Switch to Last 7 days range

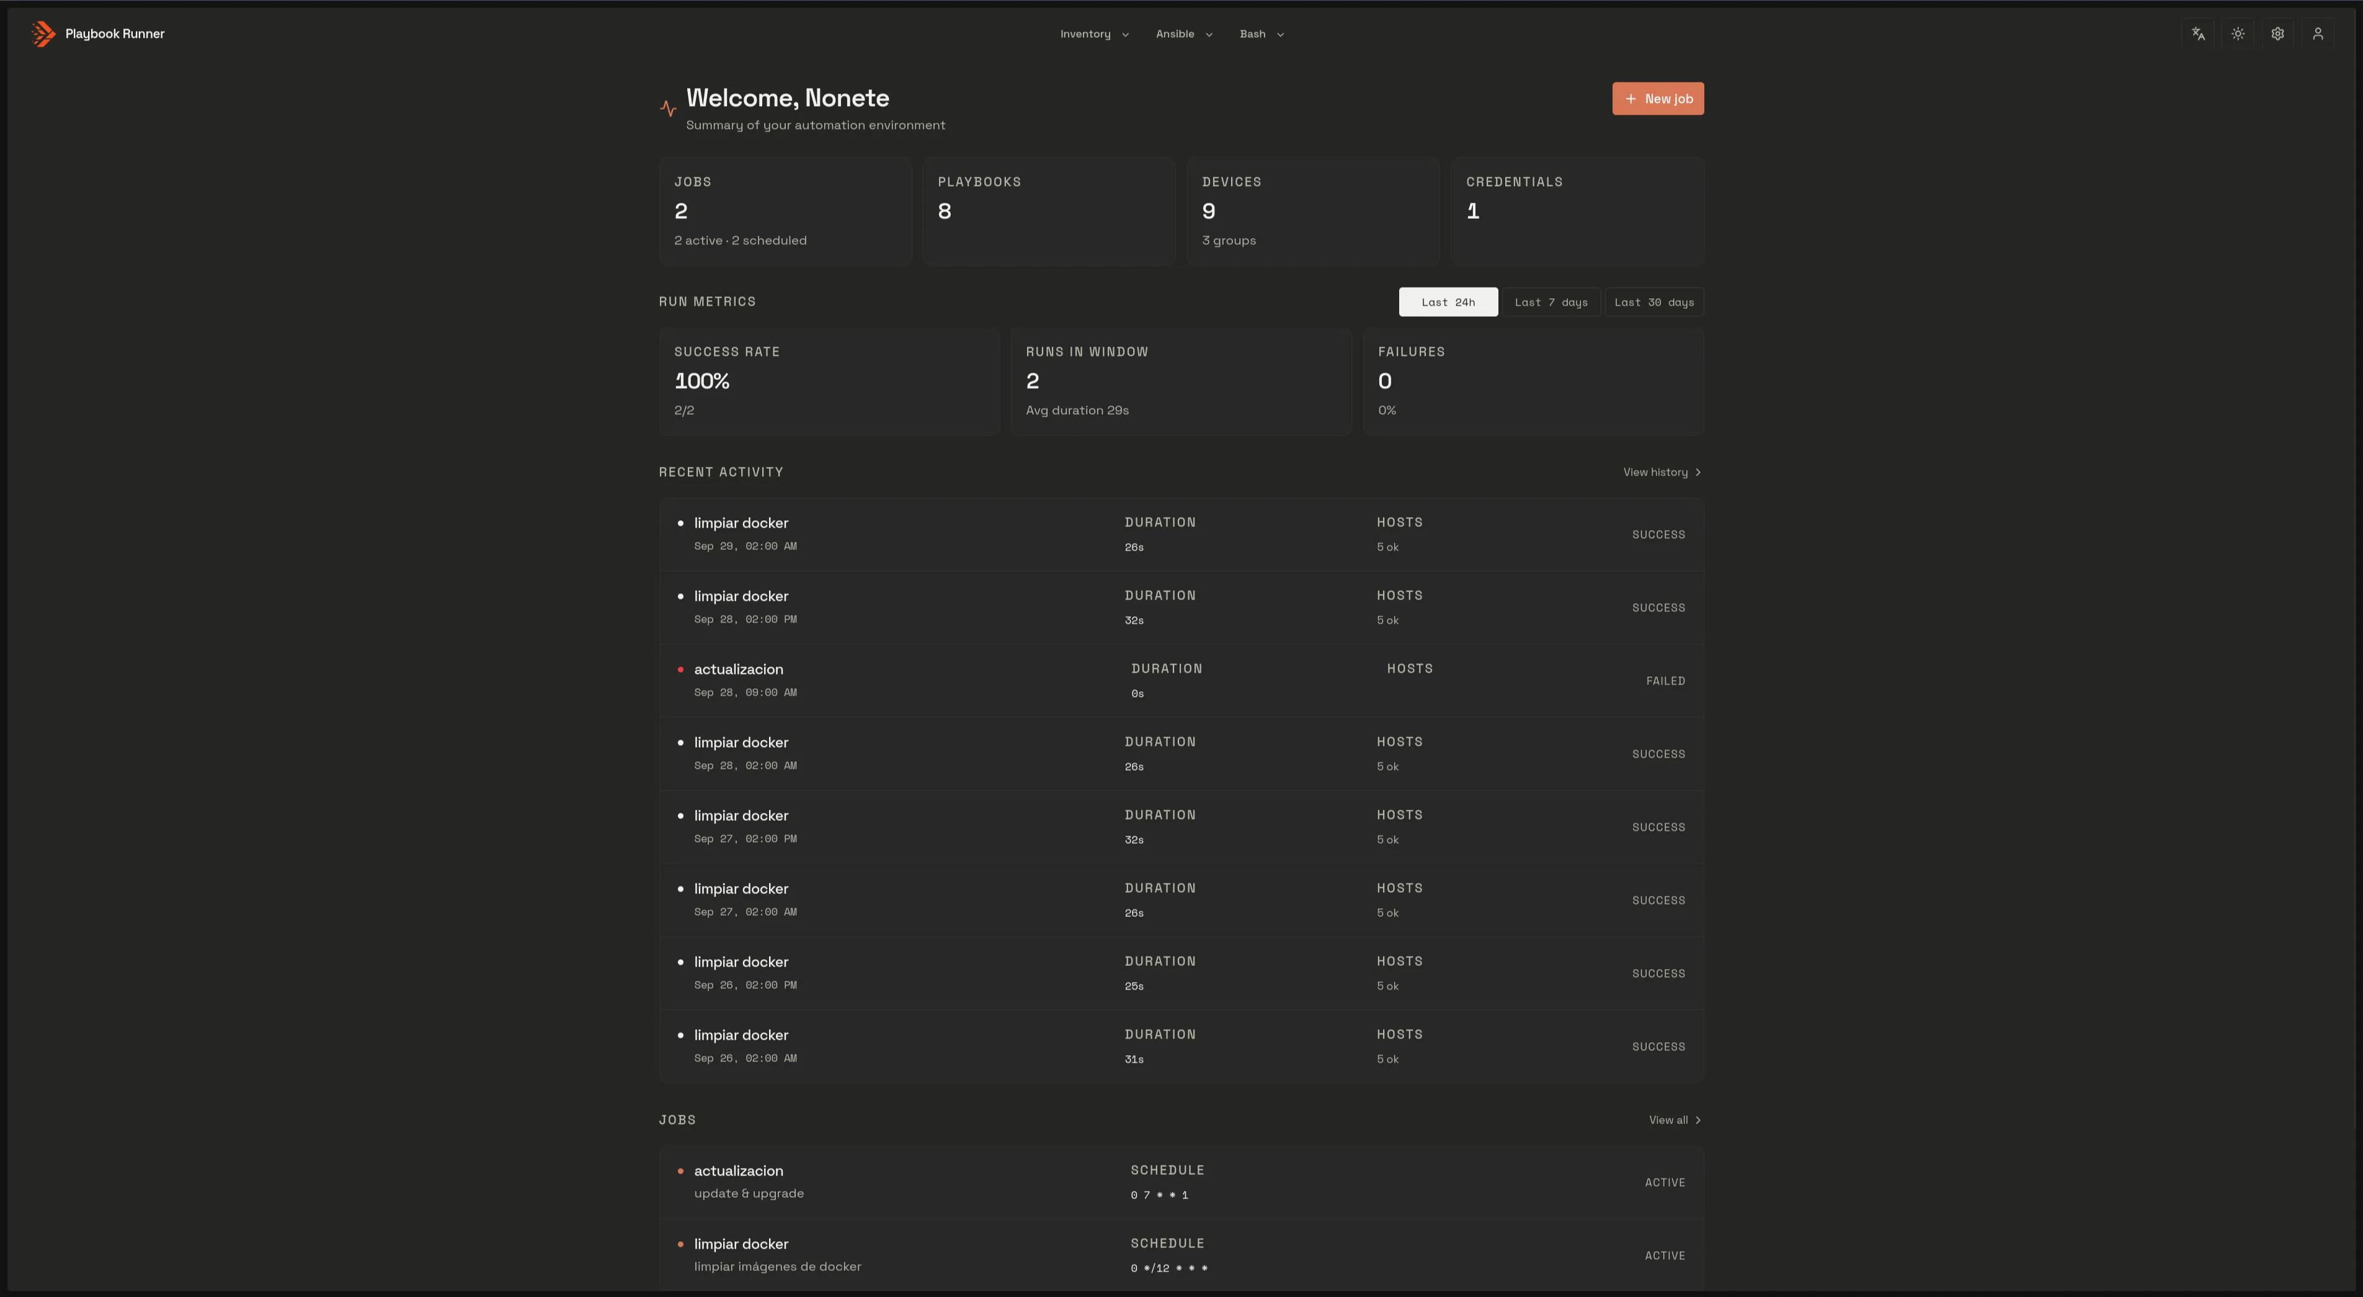(x=1551, y=303)
